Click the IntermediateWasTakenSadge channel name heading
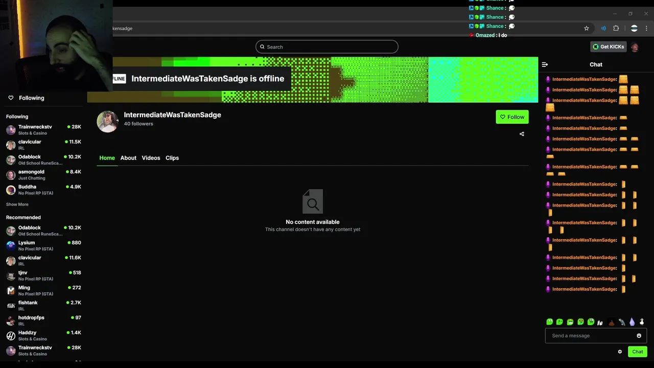 coord(172,115)
